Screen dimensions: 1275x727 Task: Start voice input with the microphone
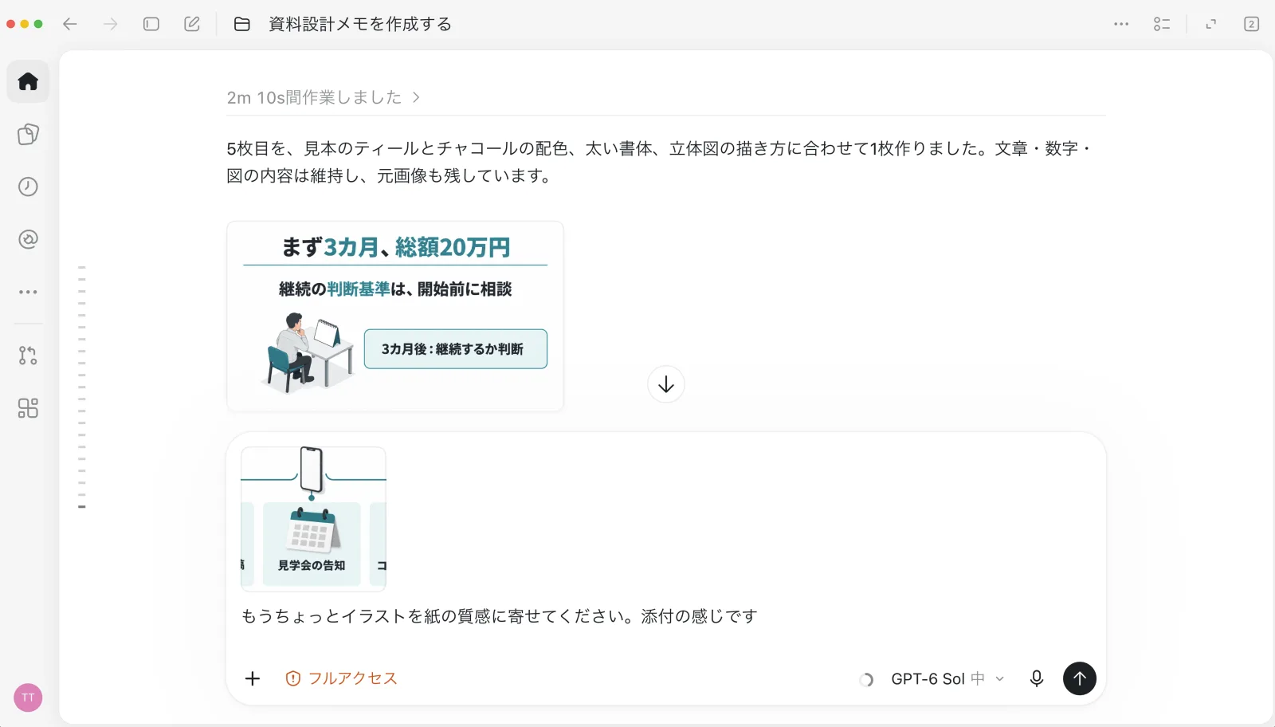coord(1037,678)
